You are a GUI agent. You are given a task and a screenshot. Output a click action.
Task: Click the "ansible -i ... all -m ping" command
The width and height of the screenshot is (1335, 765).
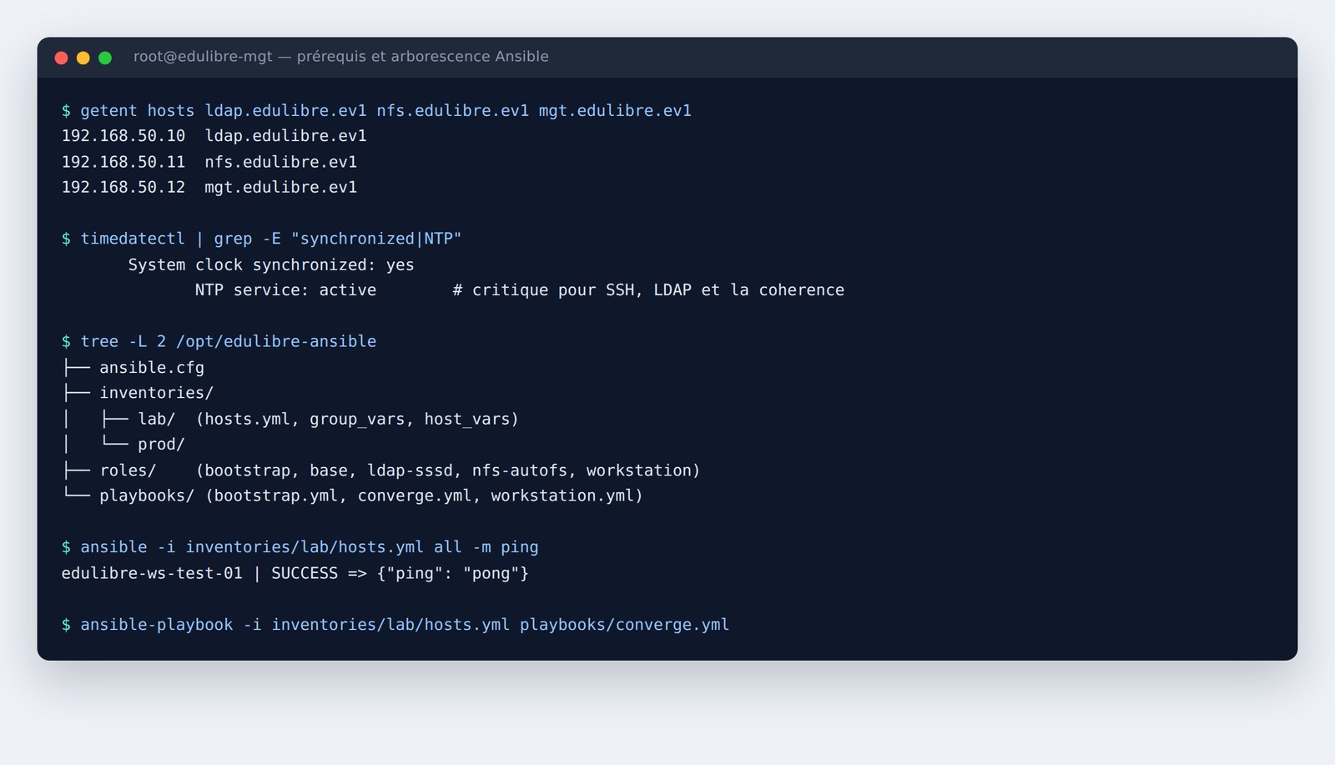(300, 547)
